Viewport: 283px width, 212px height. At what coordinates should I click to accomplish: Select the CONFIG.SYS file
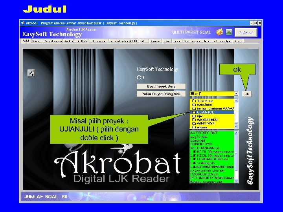click(x=212, y=144)
